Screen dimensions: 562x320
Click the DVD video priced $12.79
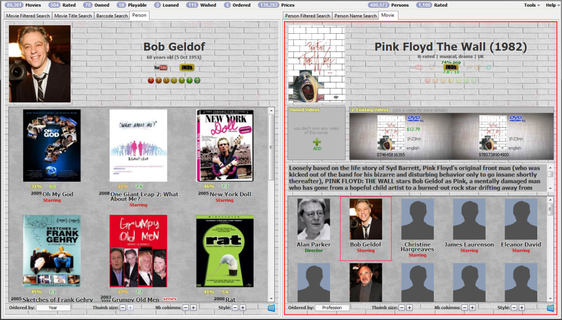(401, 136)
